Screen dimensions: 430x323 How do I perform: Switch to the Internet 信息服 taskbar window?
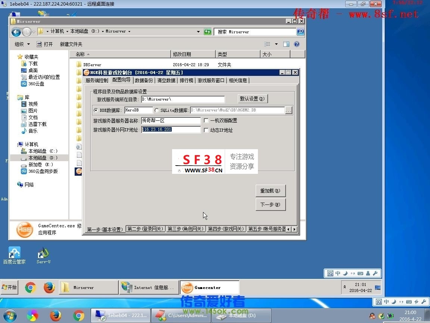click(149, 287)
